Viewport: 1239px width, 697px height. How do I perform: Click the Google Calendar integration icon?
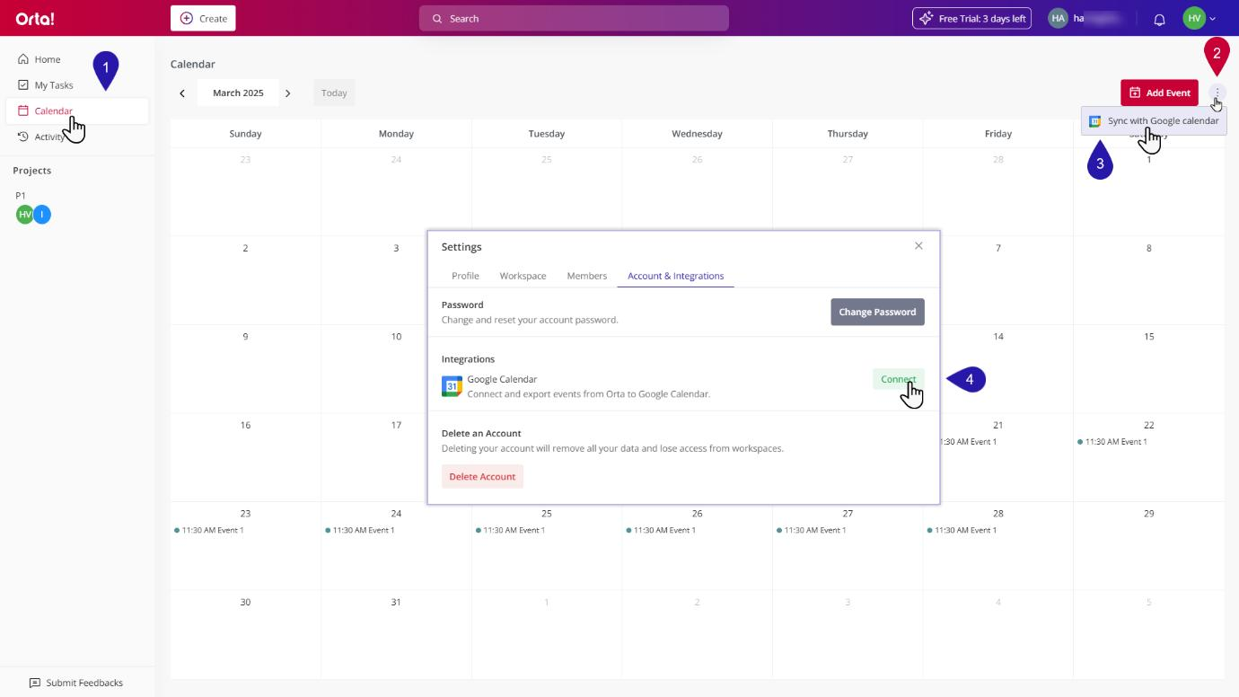click(x=452, y=386)
